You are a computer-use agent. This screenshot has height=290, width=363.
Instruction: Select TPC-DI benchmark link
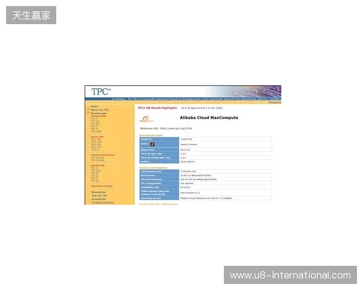coord(95,121)
